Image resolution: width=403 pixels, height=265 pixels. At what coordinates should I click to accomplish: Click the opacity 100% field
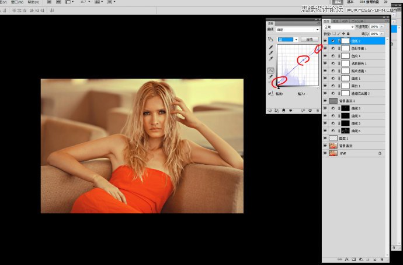tap(374, 27)
